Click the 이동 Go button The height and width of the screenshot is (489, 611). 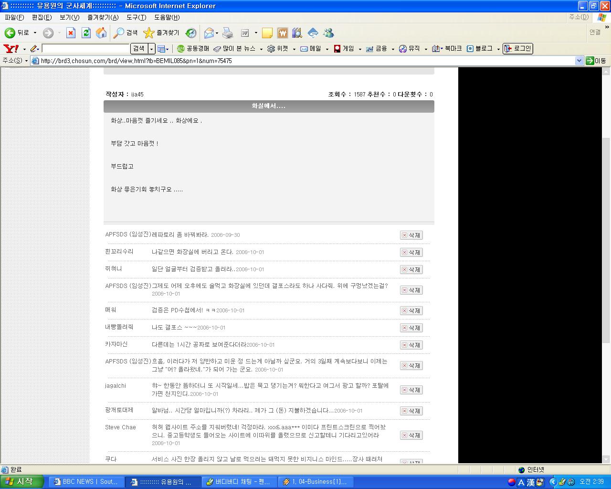596,61
